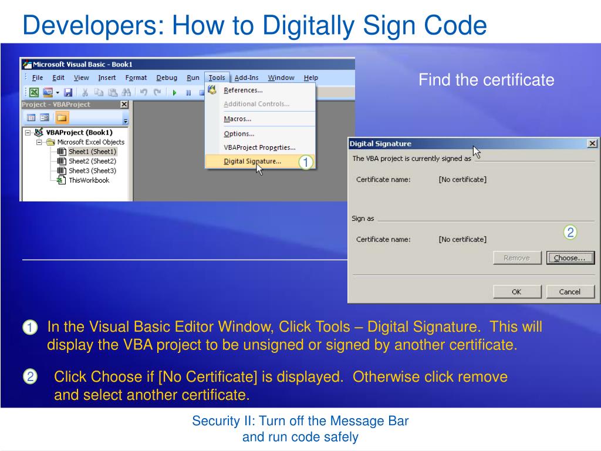Click the Cut scissors toolbar icon

tap(85, 92)
